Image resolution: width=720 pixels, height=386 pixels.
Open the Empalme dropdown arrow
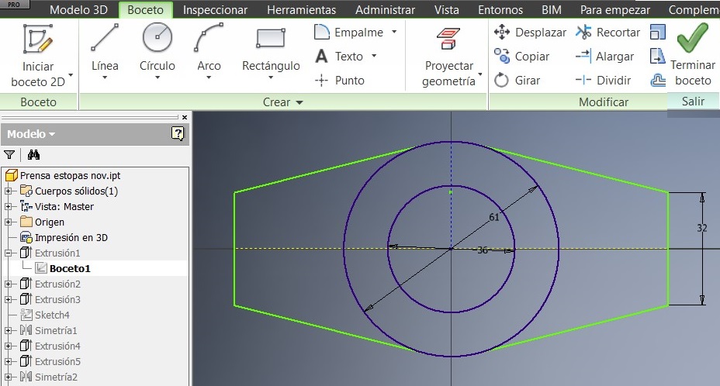[x=394, y=32]
